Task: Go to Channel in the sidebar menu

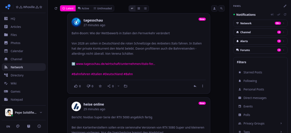Action: click(24, 59)
